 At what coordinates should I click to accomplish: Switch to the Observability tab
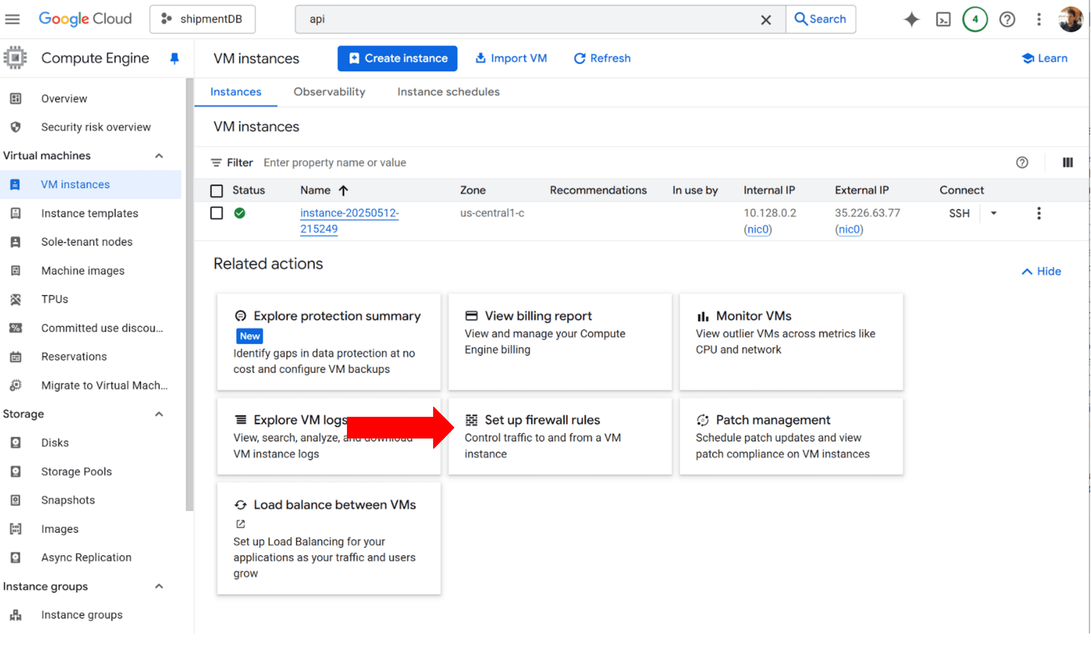pyautogui.click(x=329, y=92)
